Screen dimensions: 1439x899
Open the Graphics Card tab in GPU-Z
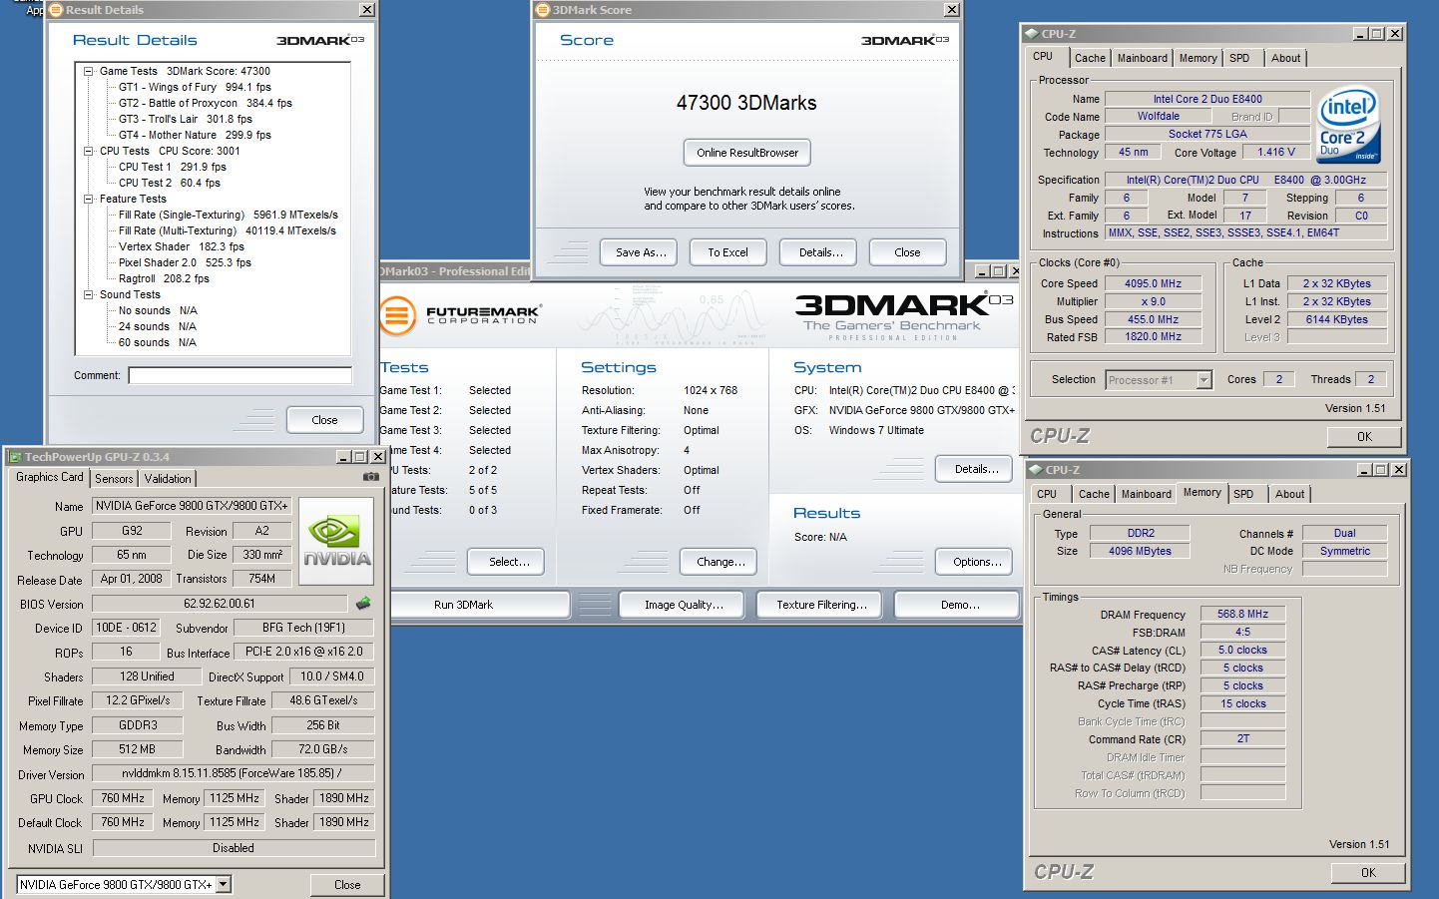point(50,477)
